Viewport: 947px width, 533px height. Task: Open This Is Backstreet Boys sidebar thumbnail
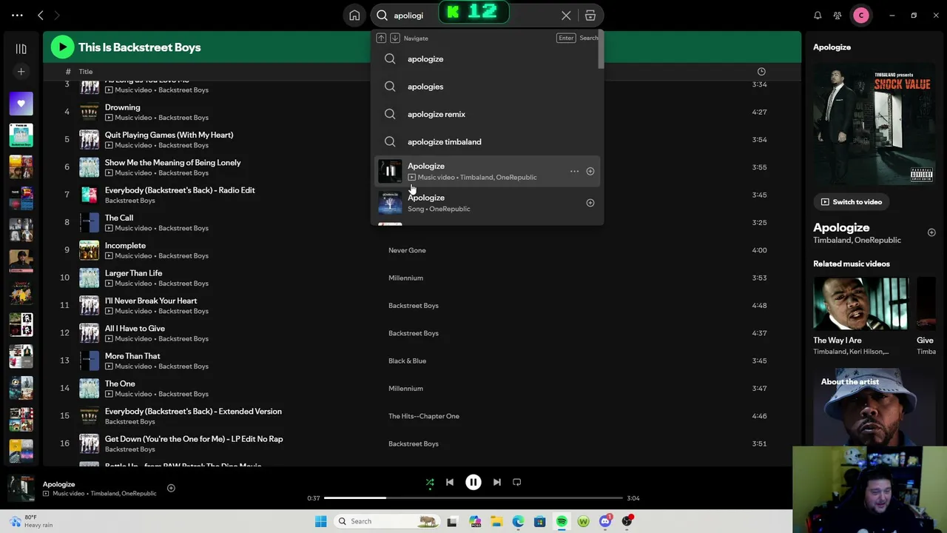click(x=21, y=135)
